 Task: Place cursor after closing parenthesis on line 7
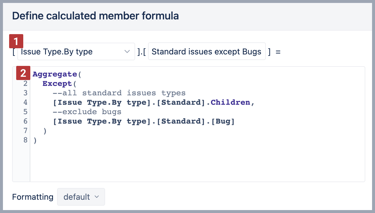point(47,131)
